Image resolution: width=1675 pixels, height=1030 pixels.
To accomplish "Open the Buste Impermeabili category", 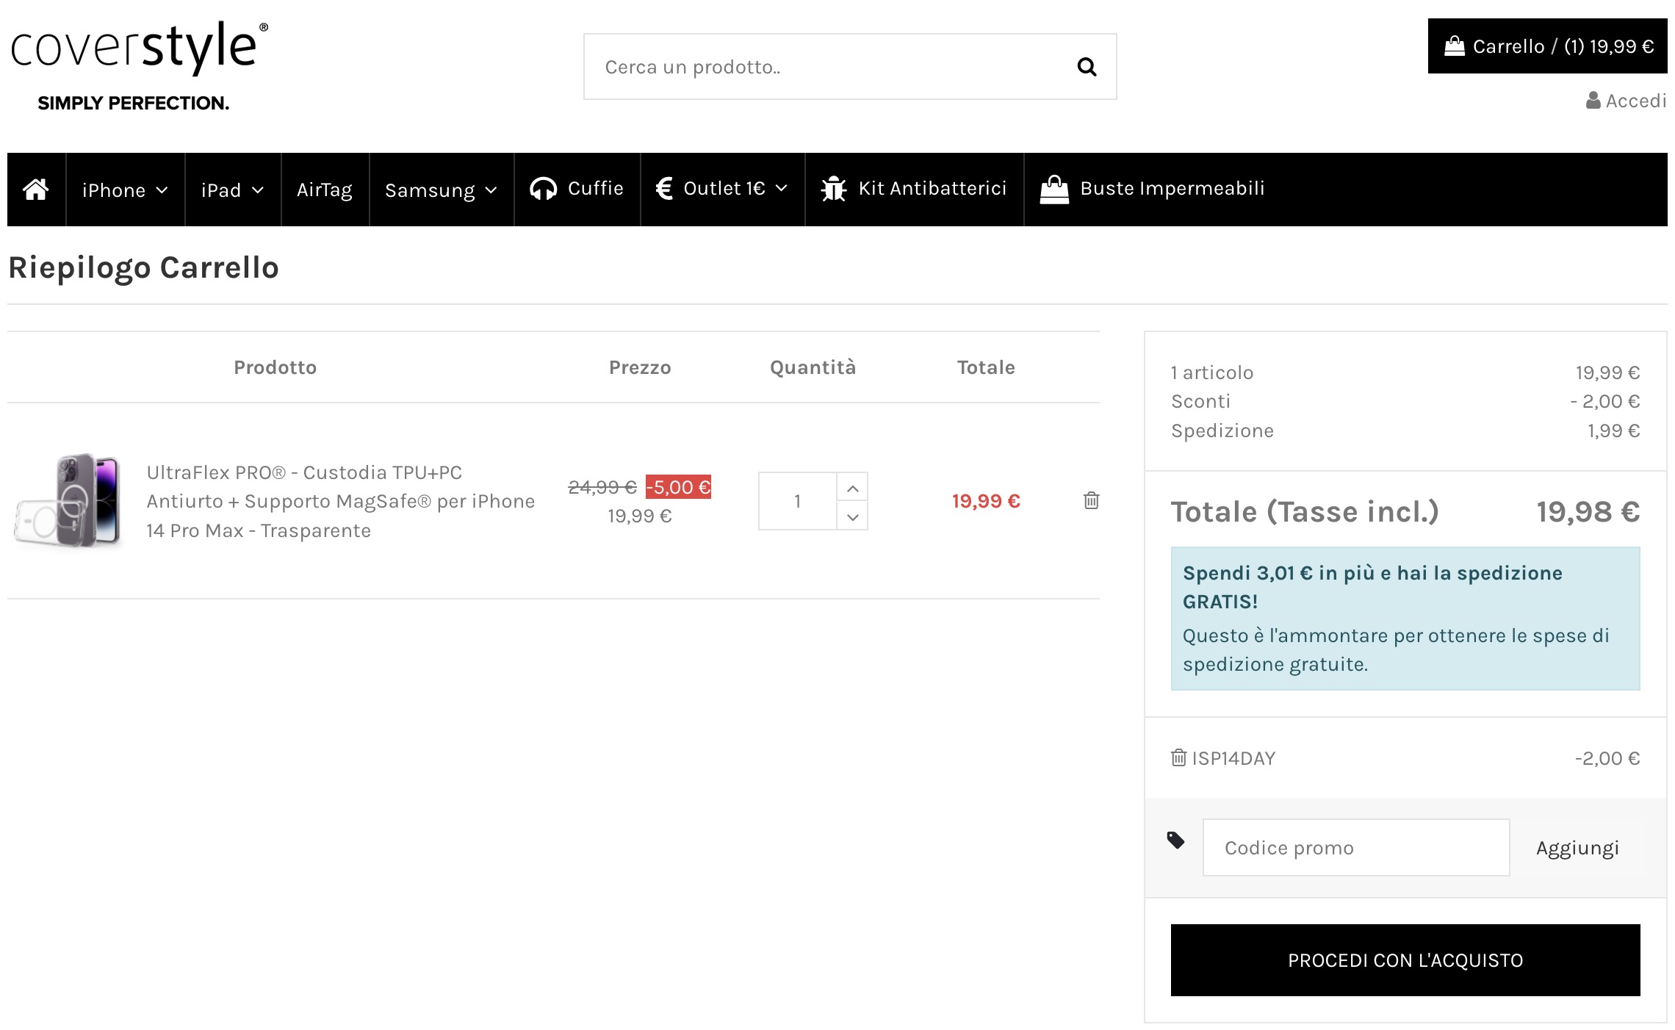I will (x=1153, y=190).
